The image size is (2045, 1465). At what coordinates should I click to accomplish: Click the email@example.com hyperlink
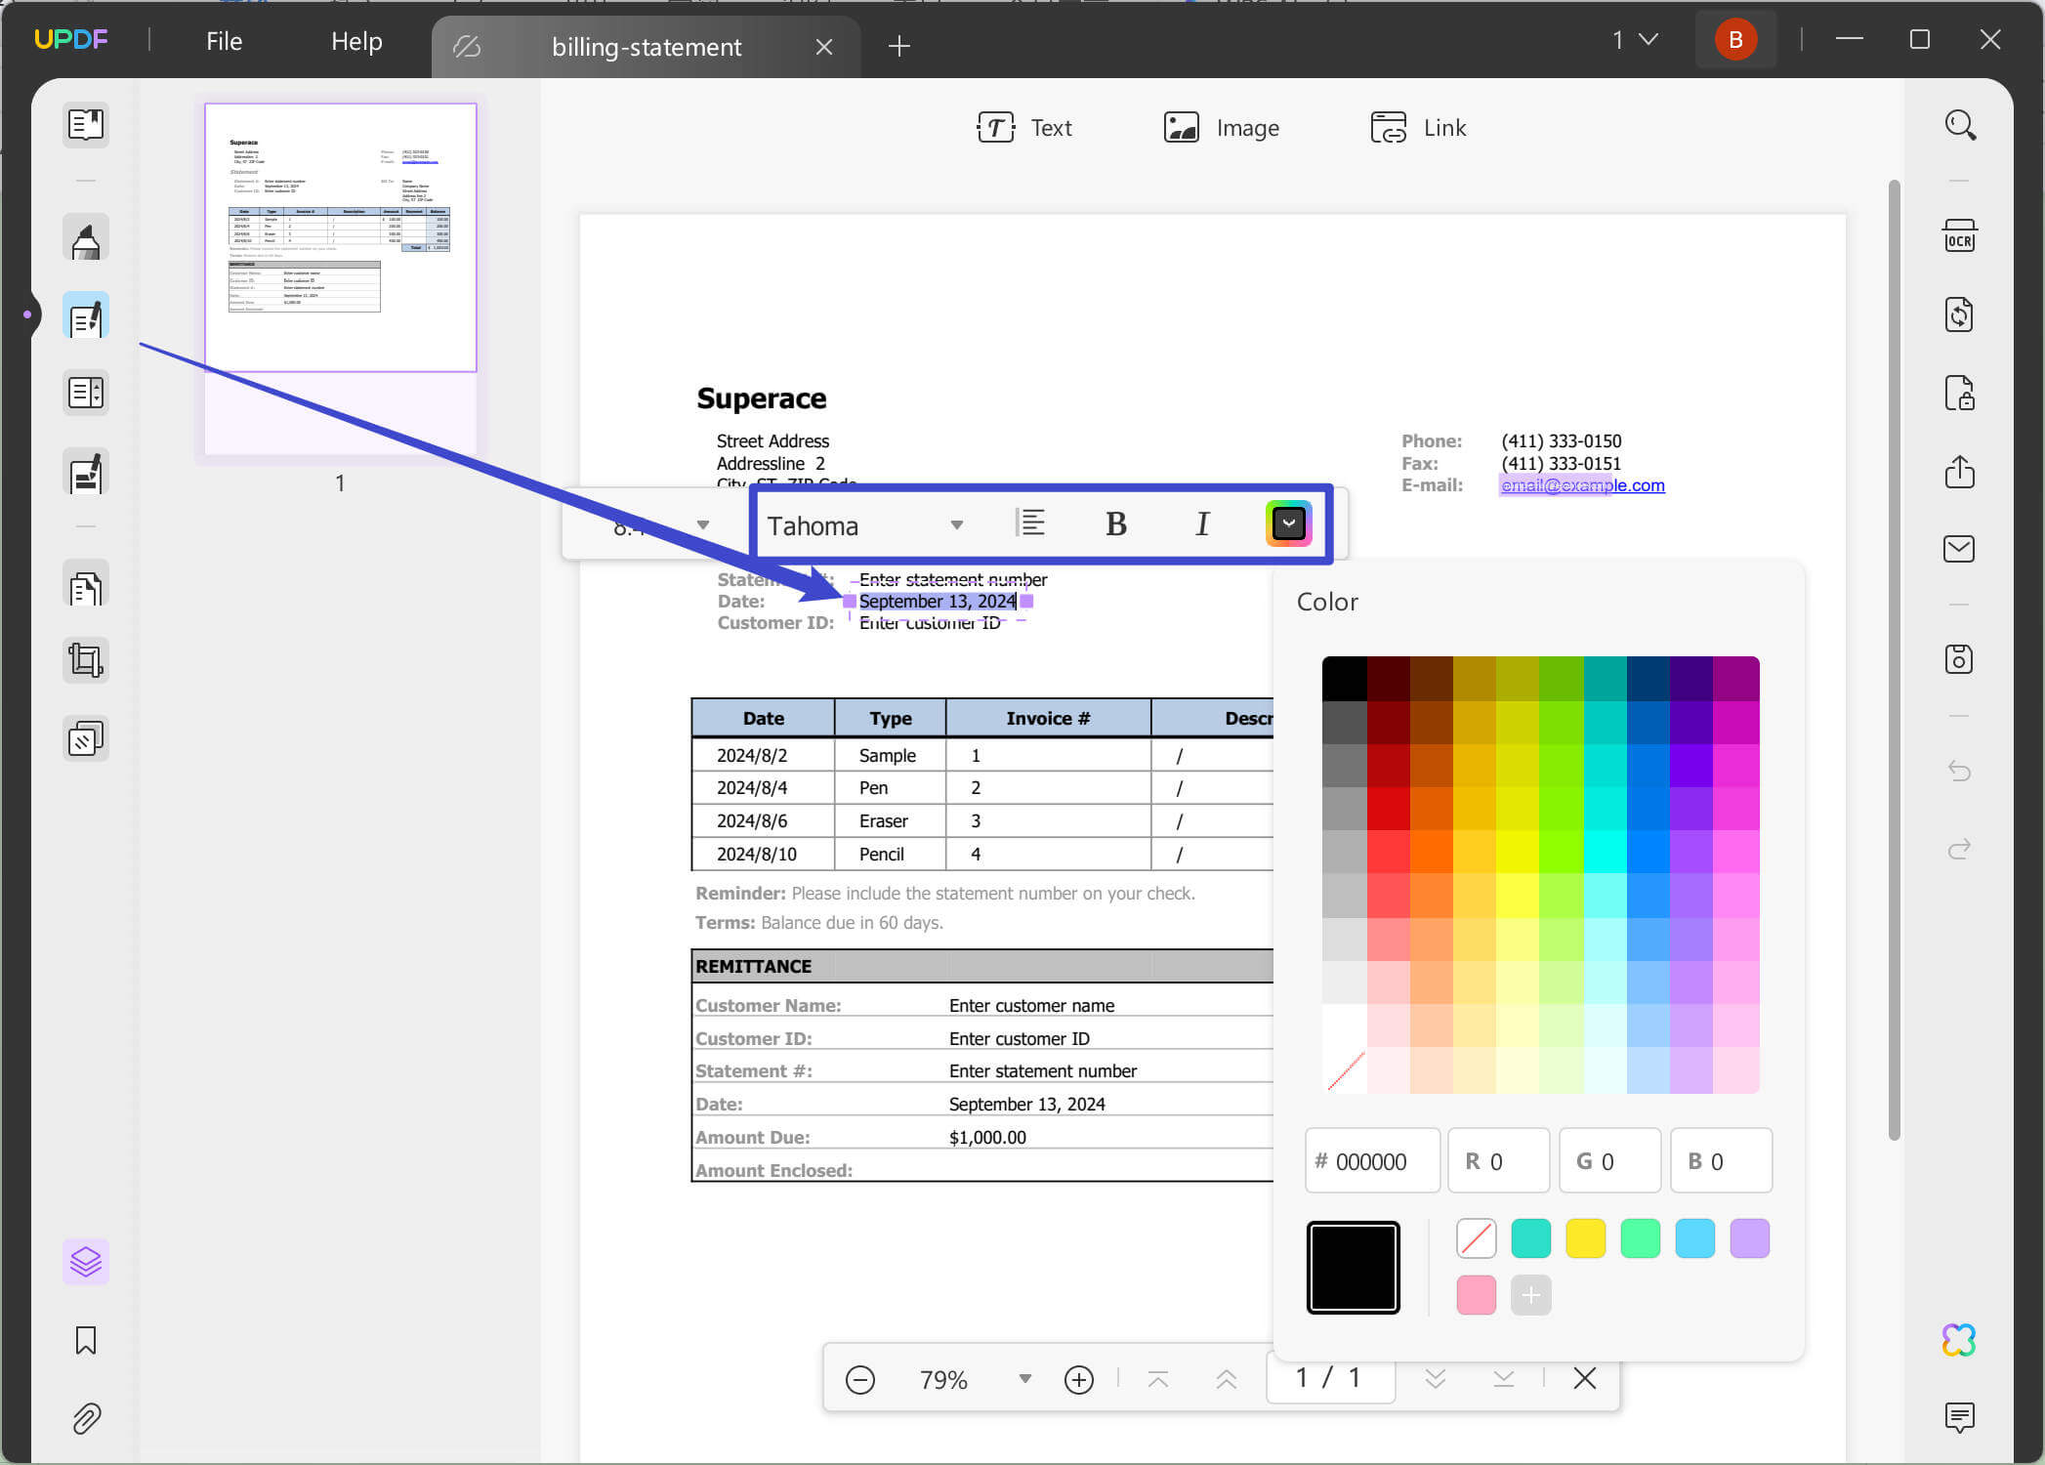click(1582, 484)
